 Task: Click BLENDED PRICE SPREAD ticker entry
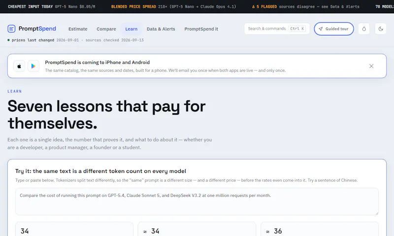point(174,6)
